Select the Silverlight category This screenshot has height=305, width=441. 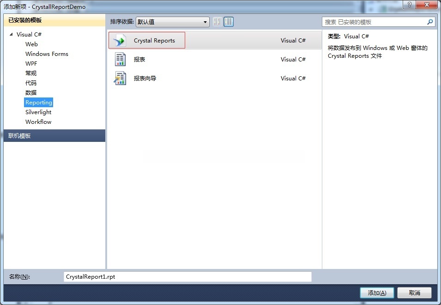(38, 112)
